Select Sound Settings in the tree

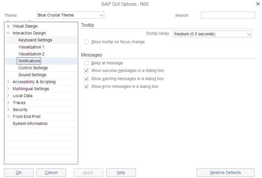[x=33, y=75]
